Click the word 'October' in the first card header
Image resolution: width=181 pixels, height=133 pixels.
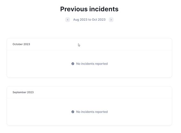point(18,44)
